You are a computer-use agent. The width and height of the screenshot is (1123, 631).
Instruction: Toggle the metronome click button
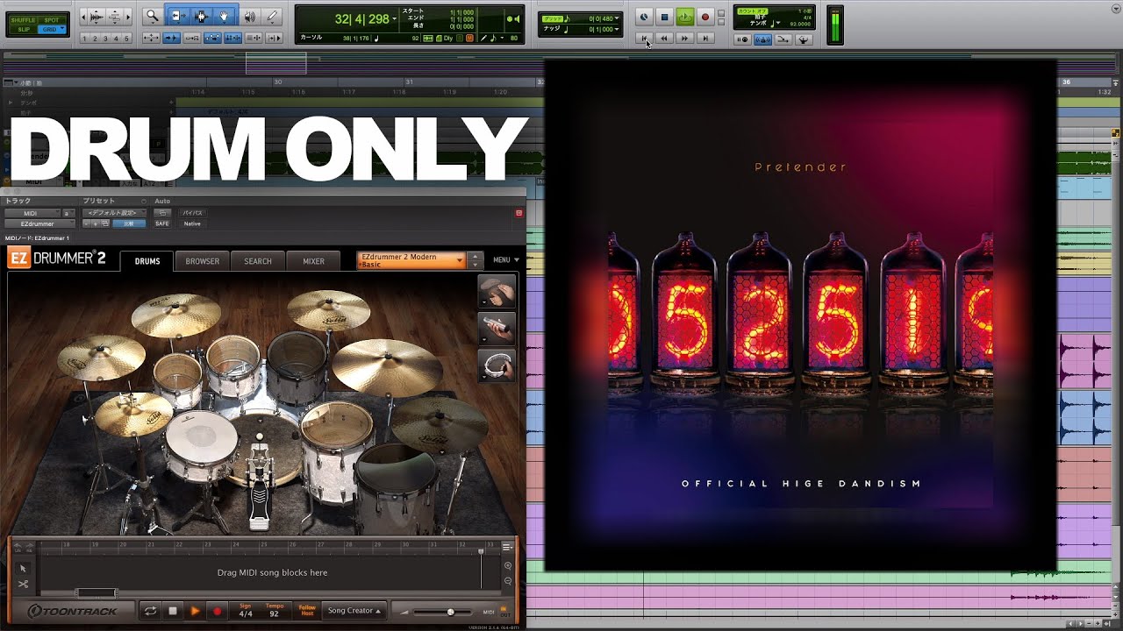763,39
